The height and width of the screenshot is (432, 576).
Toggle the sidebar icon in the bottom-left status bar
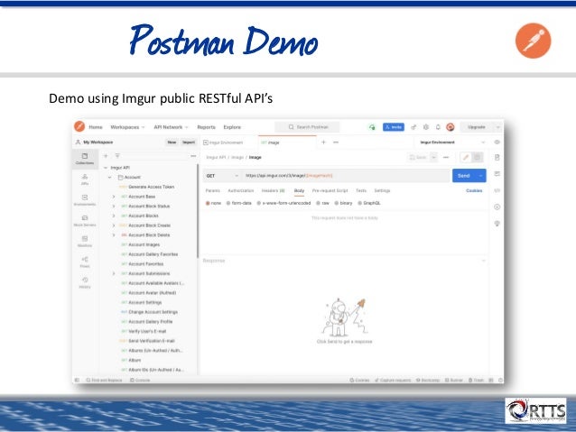coord(77,380)
